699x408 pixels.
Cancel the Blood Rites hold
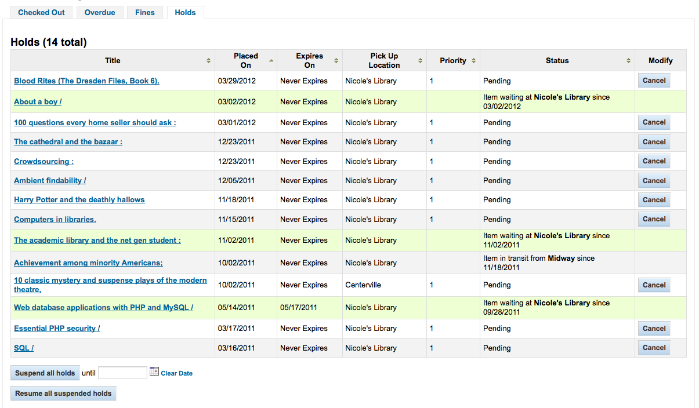click(654, 81)
